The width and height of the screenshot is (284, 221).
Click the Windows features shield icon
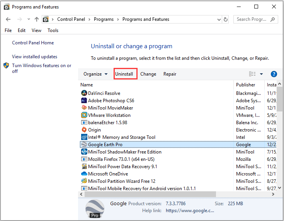[6, 66]
